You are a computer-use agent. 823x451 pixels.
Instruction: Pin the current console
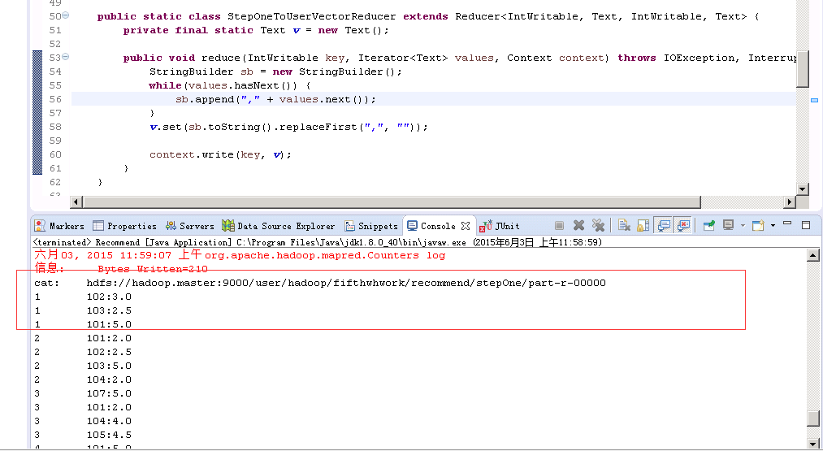pyautogui.click(x=709, y=226)
